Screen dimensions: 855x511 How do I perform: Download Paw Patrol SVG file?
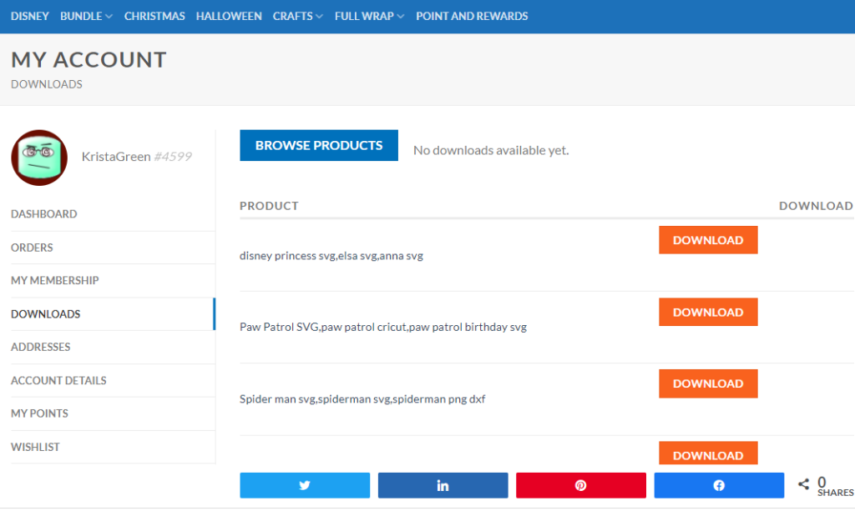pyautogui.click(x=708, y=312)
